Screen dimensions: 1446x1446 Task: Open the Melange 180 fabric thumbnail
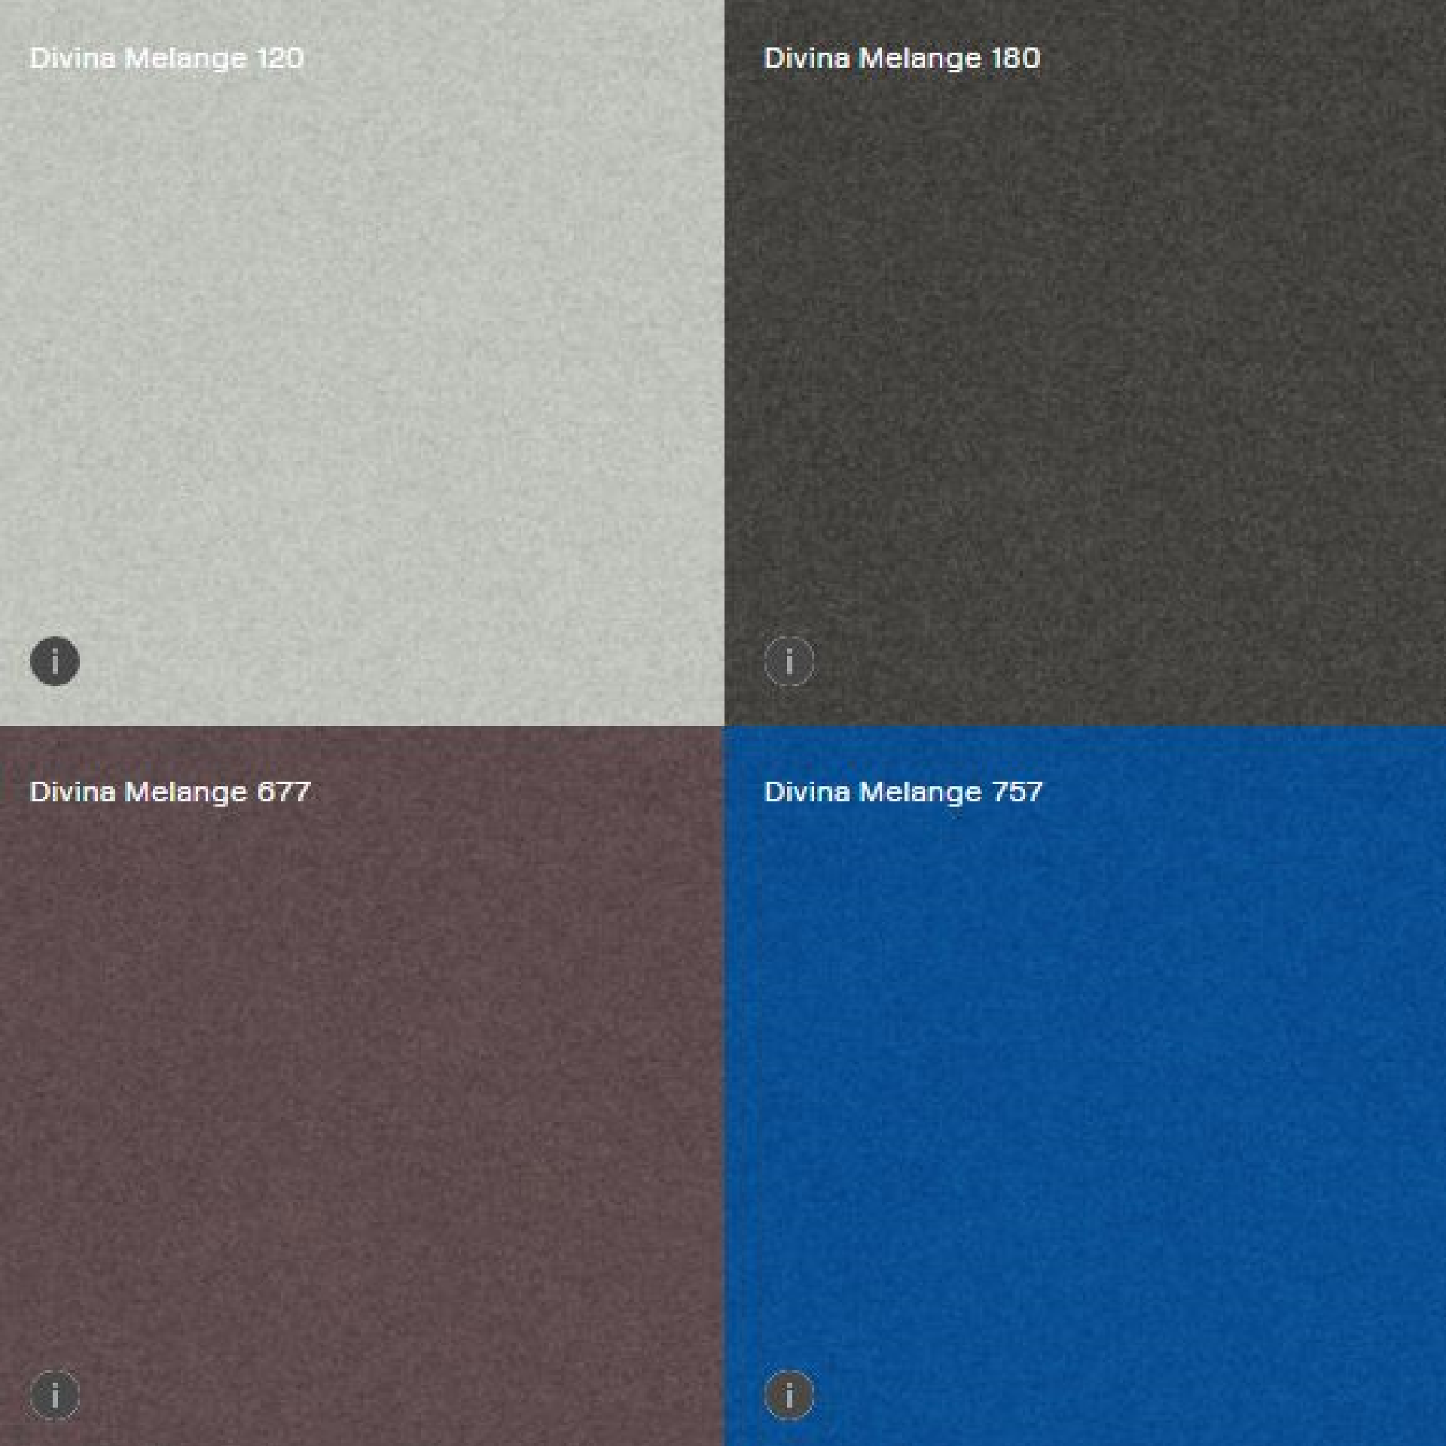[1084, 361]
